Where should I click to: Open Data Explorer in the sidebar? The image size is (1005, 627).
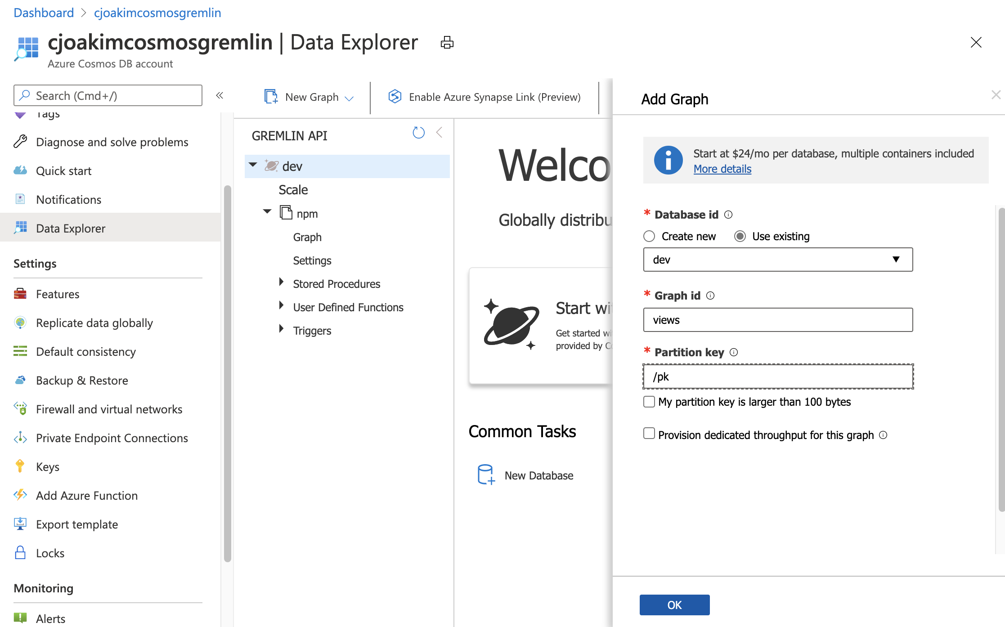(x=110, y=228)
